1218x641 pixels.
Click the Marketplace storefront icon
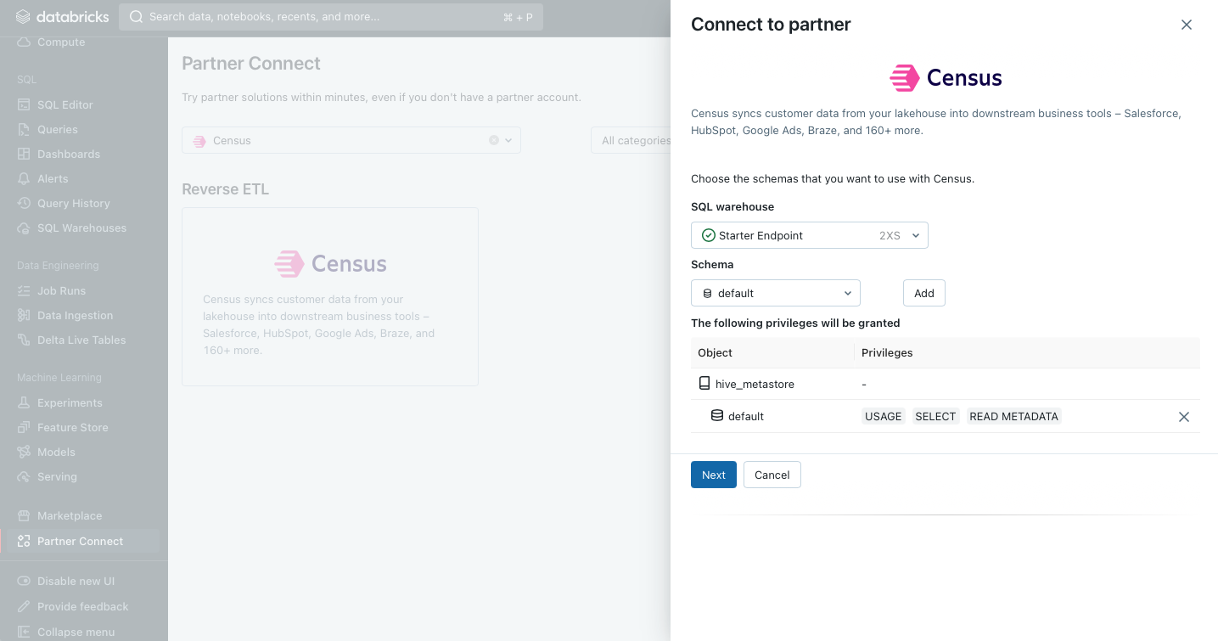click(x=24, y=515)
